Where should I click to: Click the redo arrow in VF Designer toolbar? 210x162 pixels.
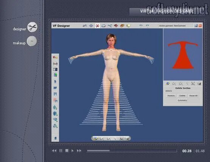click(147, 26)
